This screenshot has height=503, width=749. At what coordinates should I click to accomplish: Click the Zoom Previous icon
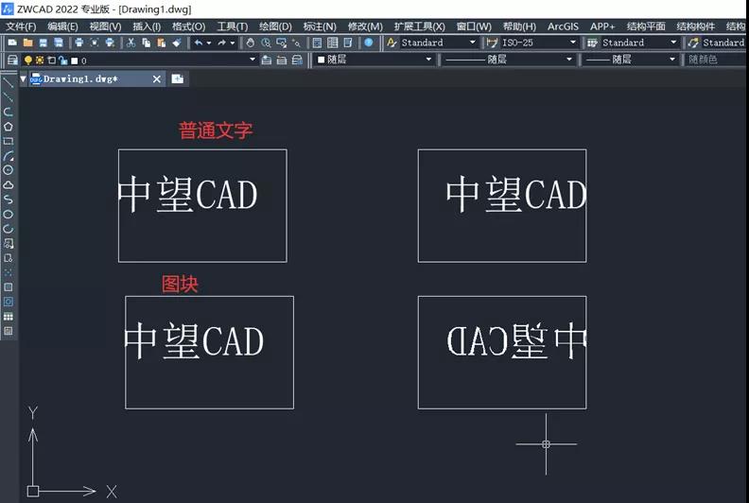(x=296, y=43)
